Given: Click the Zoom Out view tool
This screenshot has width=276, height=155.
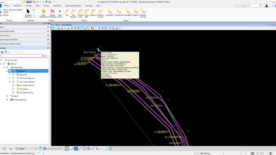Looking at the screenshot, I should coord(75,28).
